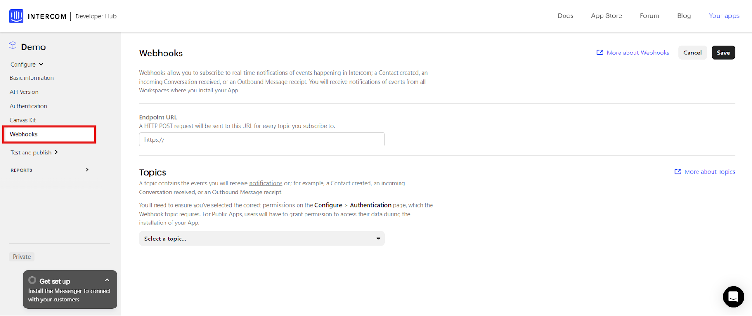The image size is (752, 316).
Task: Go to Your apps
Action: (724, 16)
